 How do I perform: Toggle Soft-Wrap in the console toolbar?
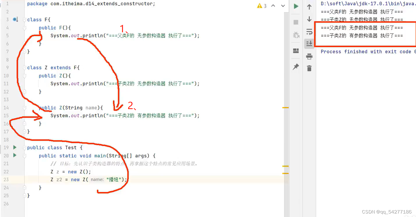[x=309, y=31]
